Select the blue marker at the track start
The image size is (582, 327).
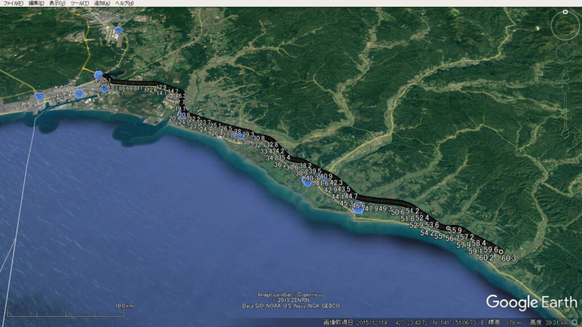[x=99, y=76]
